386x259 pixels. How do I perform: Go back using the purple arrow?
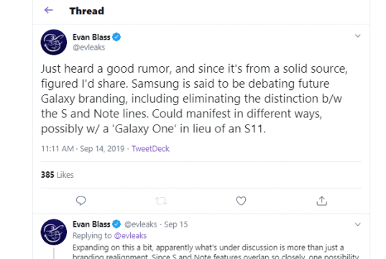point(48,10)
